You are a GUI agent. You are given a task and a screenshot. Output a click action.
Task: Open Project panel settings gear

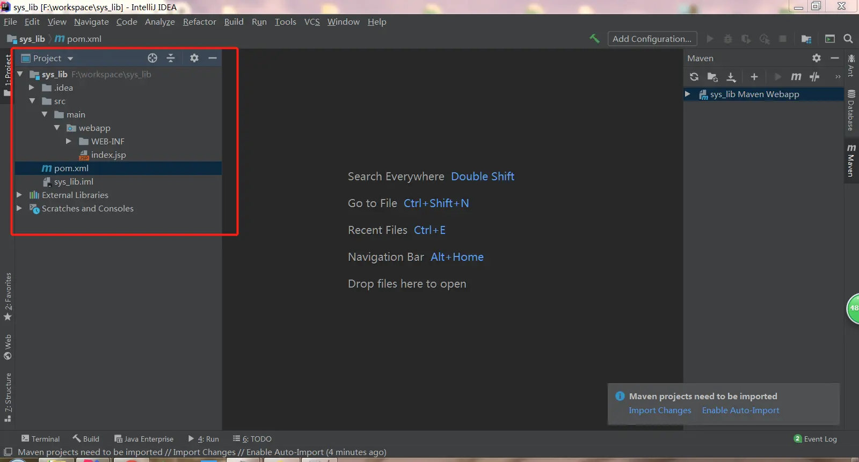pos(194,58)
